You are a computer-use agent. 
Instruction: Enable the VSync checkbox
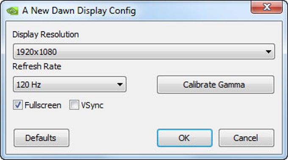point(74,105)
